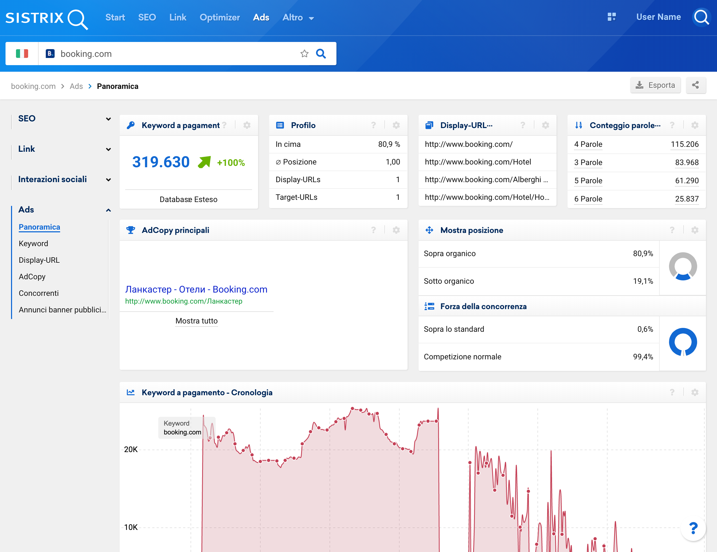Click the Forza della concorrenza donut chart
The width and height of the screenshot is (717, 552).
click(x=683, y=342)
